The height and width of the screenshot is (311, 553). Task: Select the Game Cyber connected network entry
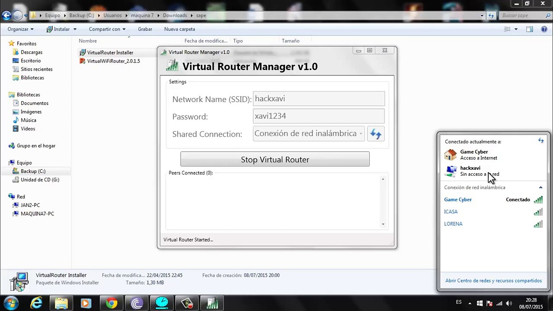pyautogui.click(x=493, y=200)
